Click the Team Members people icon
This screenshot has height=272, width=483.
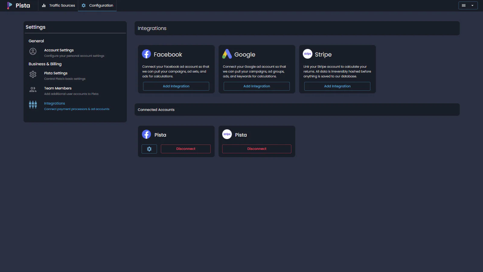pyautogui.click(x=33, y=89)
